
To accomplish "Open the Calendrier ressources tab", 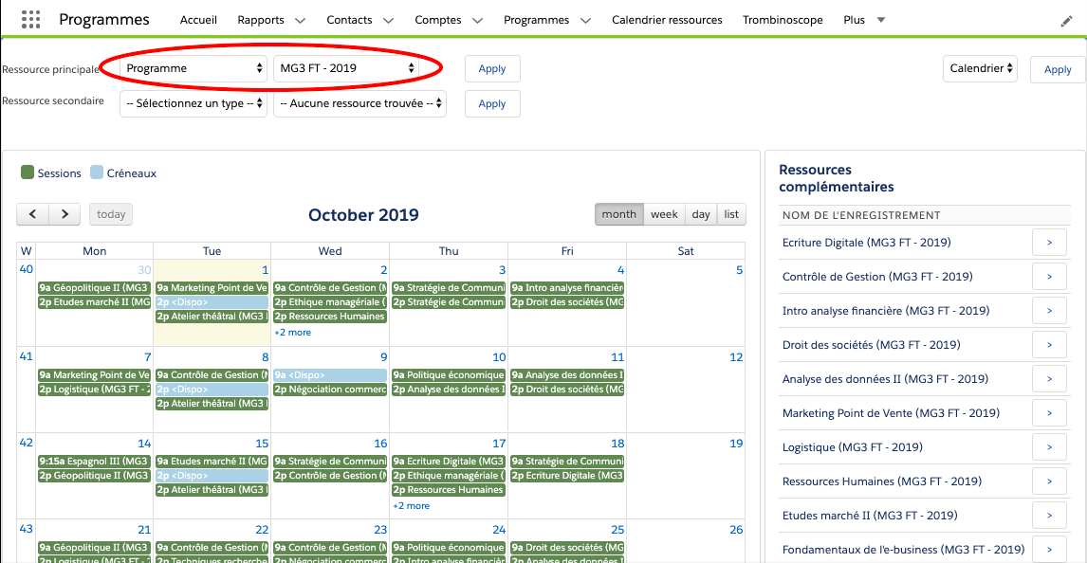I will point(667,20).
